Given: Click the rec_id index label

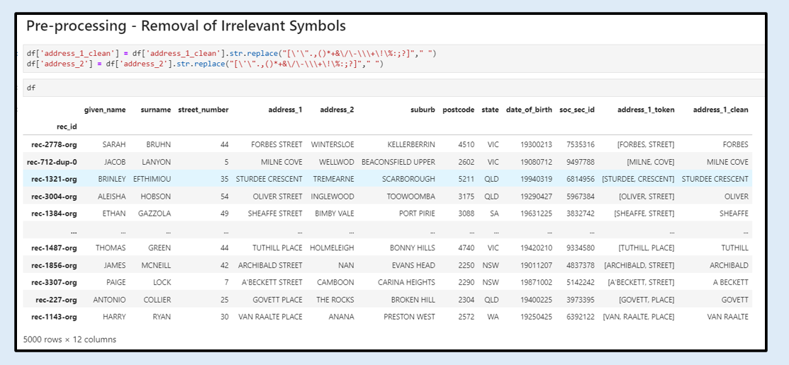Looking at the screenshot, I should click(x=68, y=127).
